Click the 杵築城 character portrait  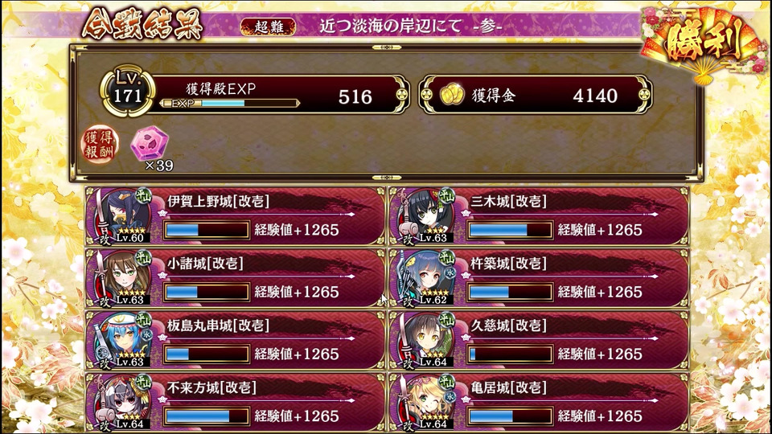click(425, 278)
